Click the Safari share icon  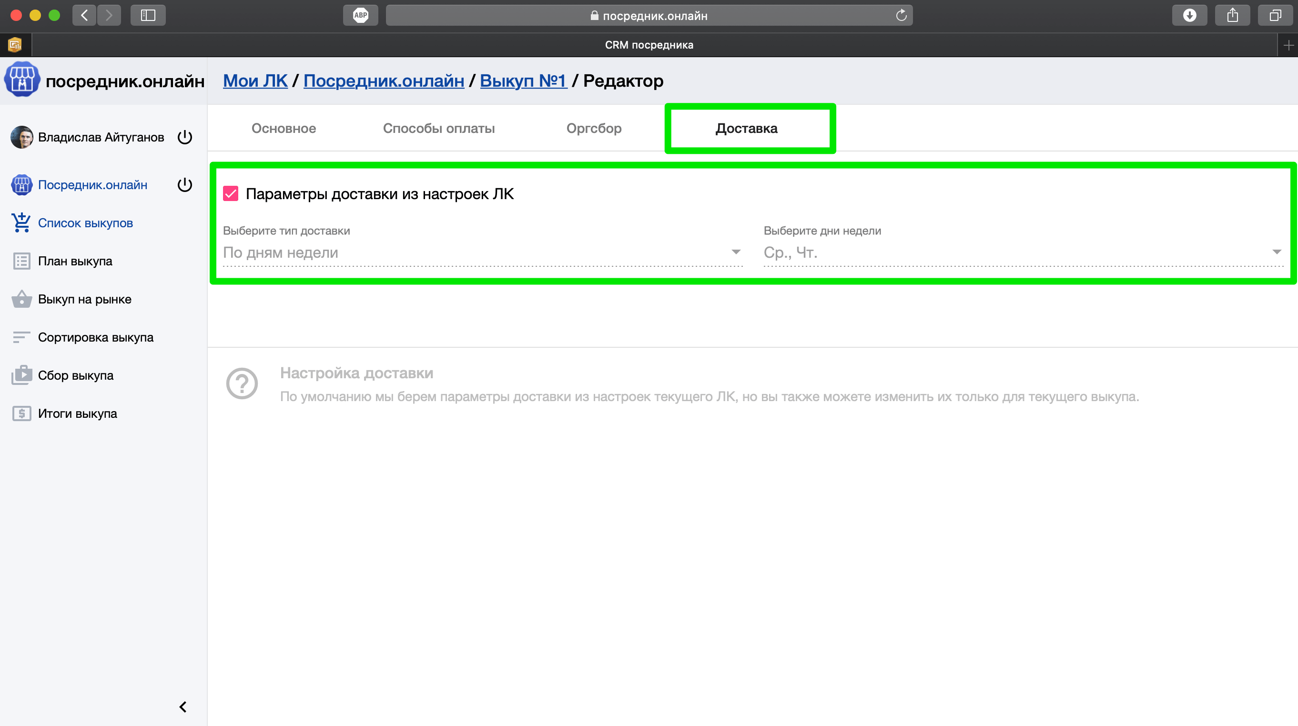pyautogui.click(x=1232, y=15)
